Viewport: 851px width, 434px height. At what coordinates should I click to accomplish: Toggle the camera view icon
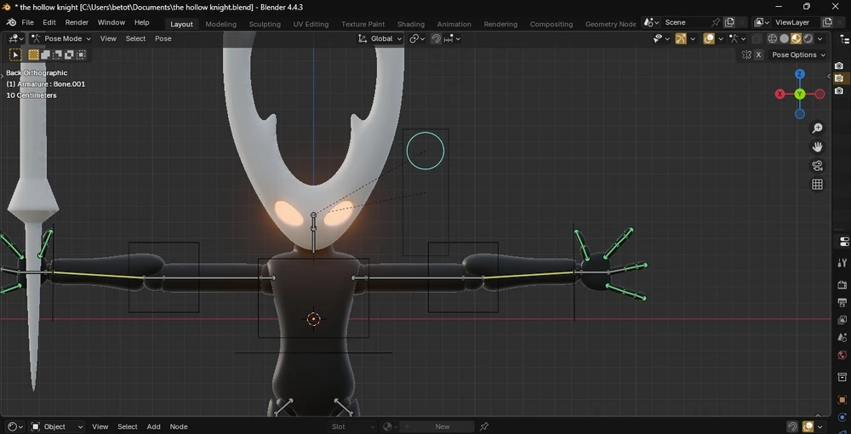coord(817,166)
